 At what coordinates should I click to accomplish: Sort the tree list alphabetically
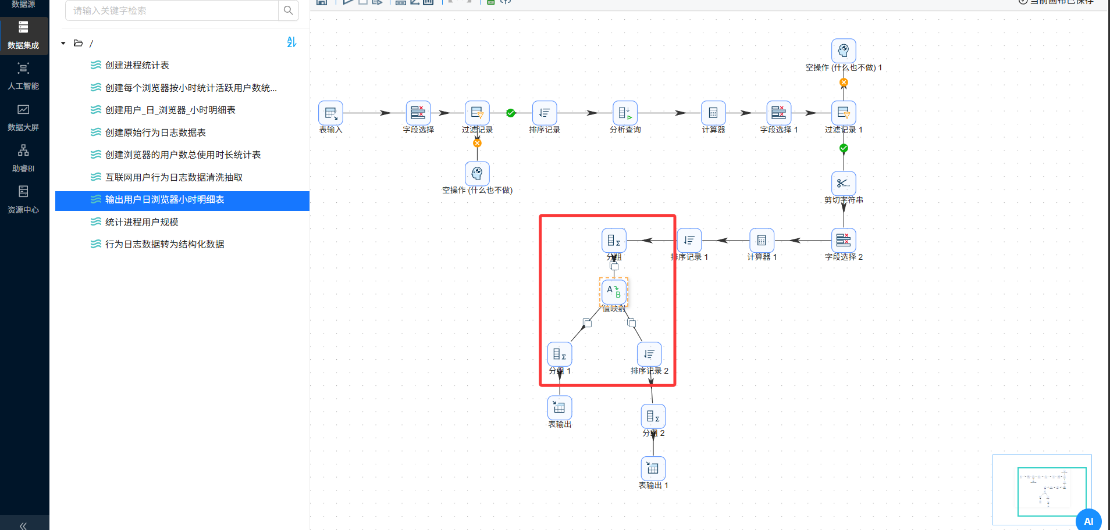coord(291,42)
